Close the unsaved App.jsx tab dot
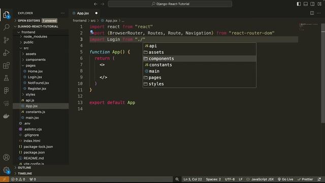 tap(96, 13)
